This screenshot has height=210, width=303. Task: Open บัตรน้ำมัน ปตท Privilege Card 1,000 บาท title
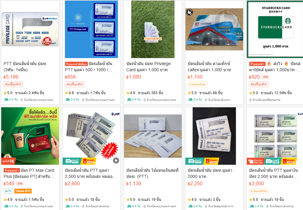(x=148, y=67)
